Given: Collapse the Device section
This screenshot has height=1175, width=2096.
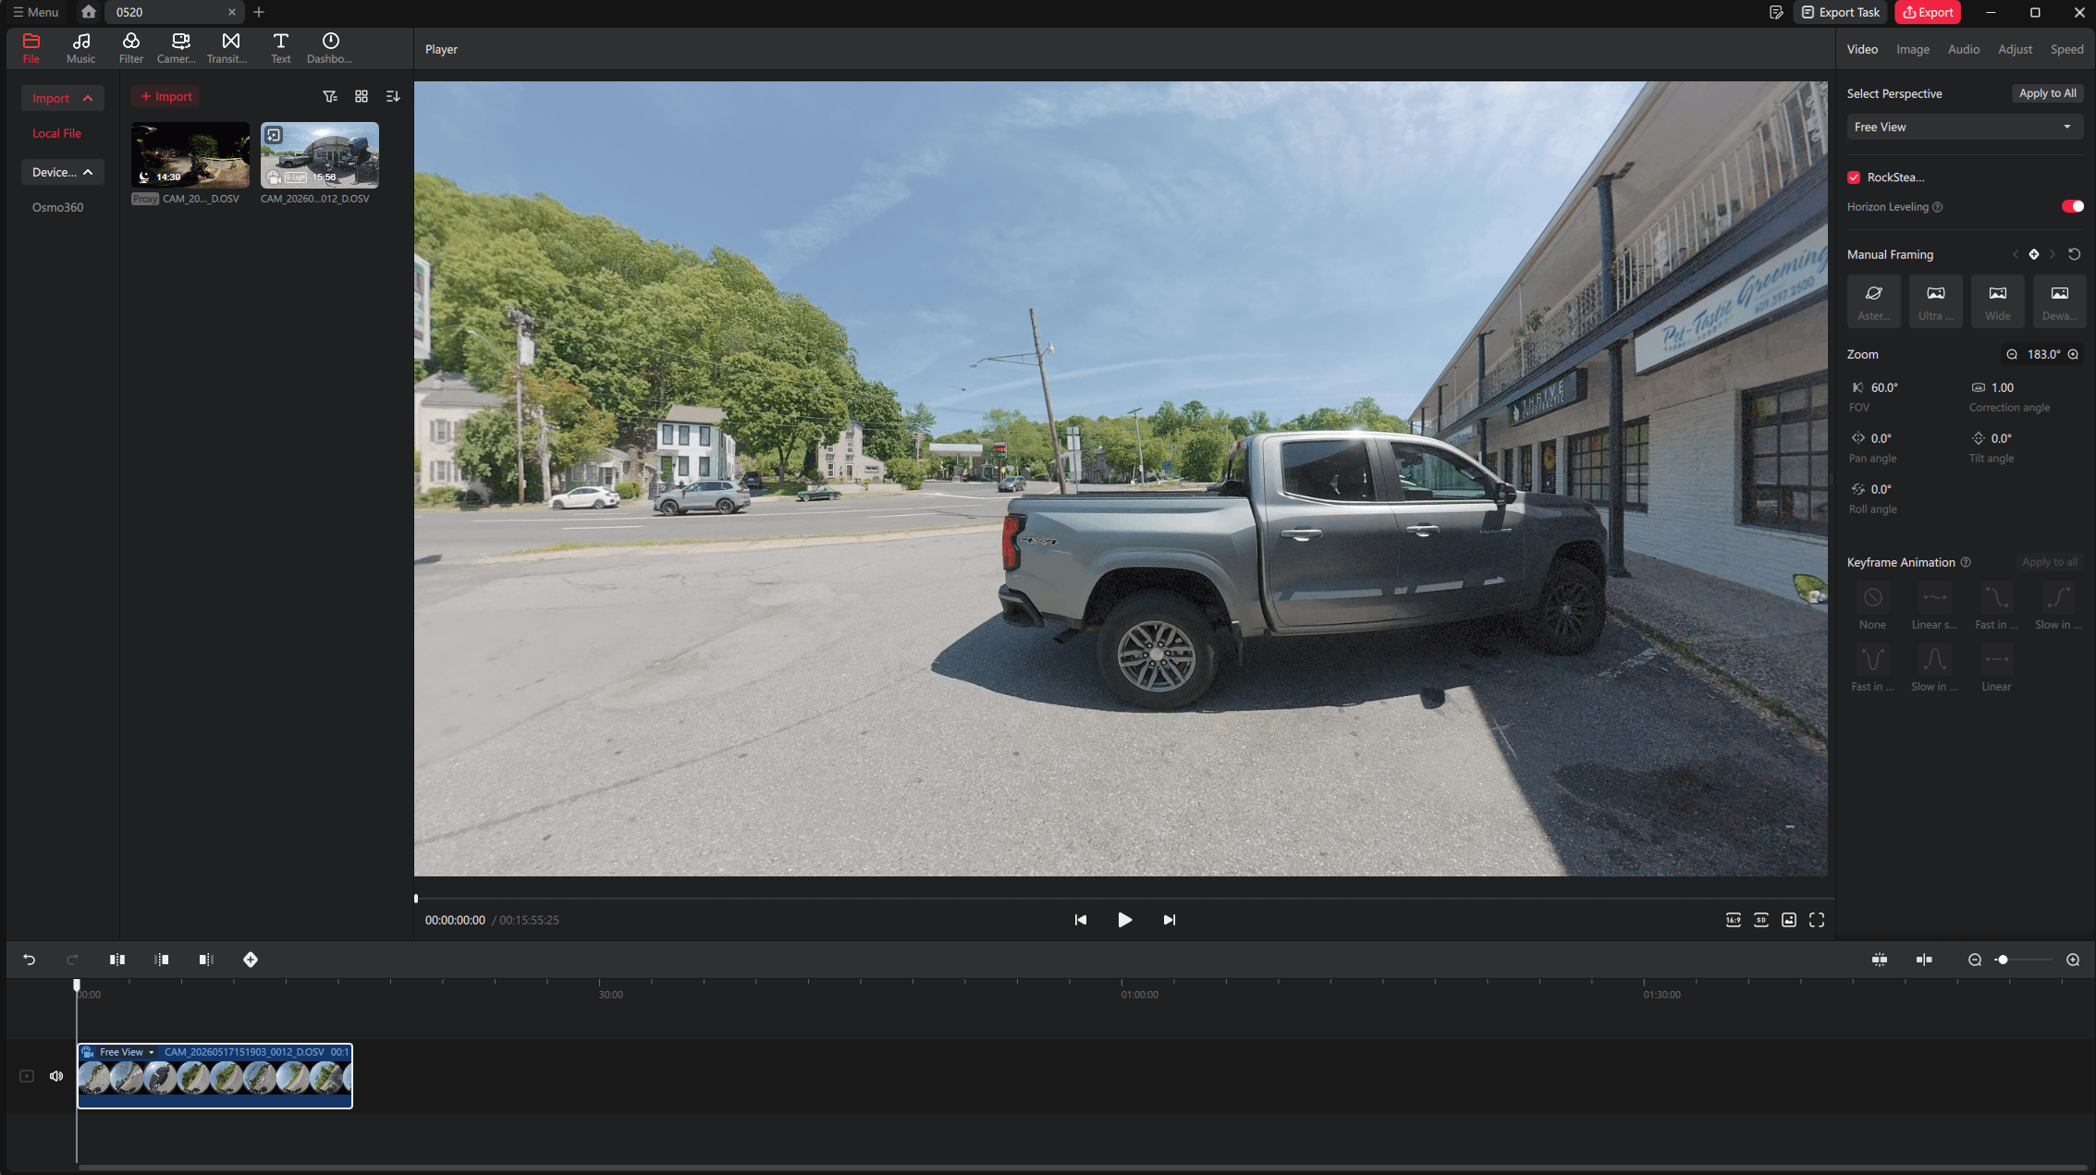Looking at the screenshot, I should point(62,172).
